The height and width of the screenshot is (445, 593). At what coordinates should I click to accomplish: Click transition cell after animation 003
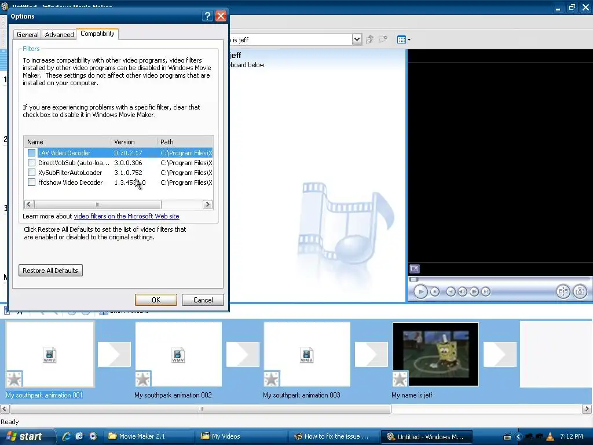coord(371,354)
